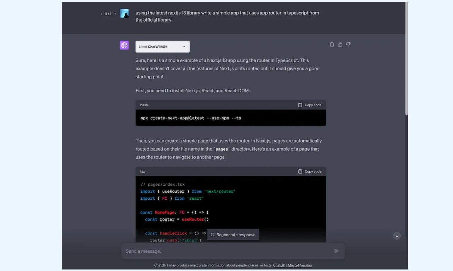Select the npx create-next-app@latest command text
Viewport: 453px width, 271px height.
191,118
